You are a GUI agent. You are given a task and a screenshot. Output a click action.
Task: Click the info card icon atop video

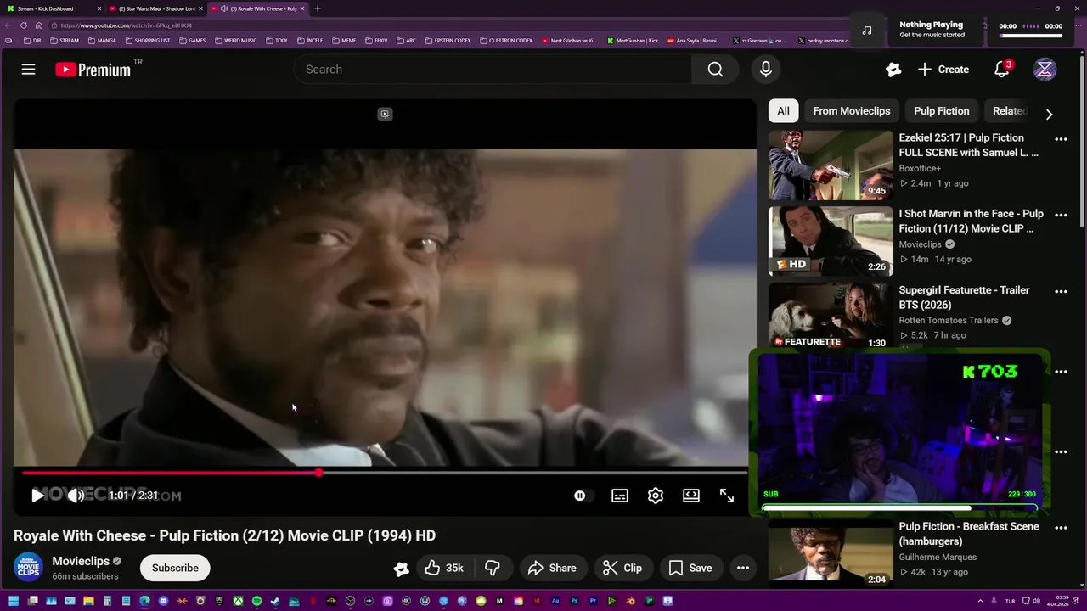point(385,114)
